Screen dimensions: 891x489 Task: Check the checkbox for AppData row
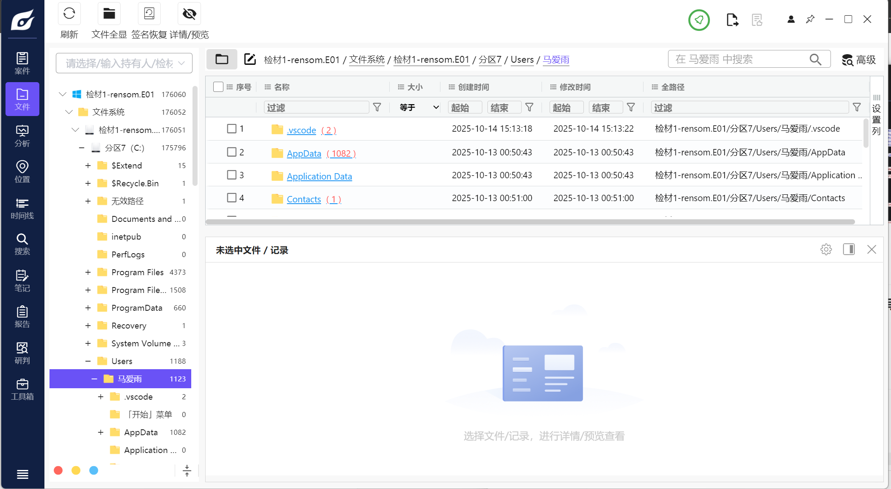tap(231, 152)
